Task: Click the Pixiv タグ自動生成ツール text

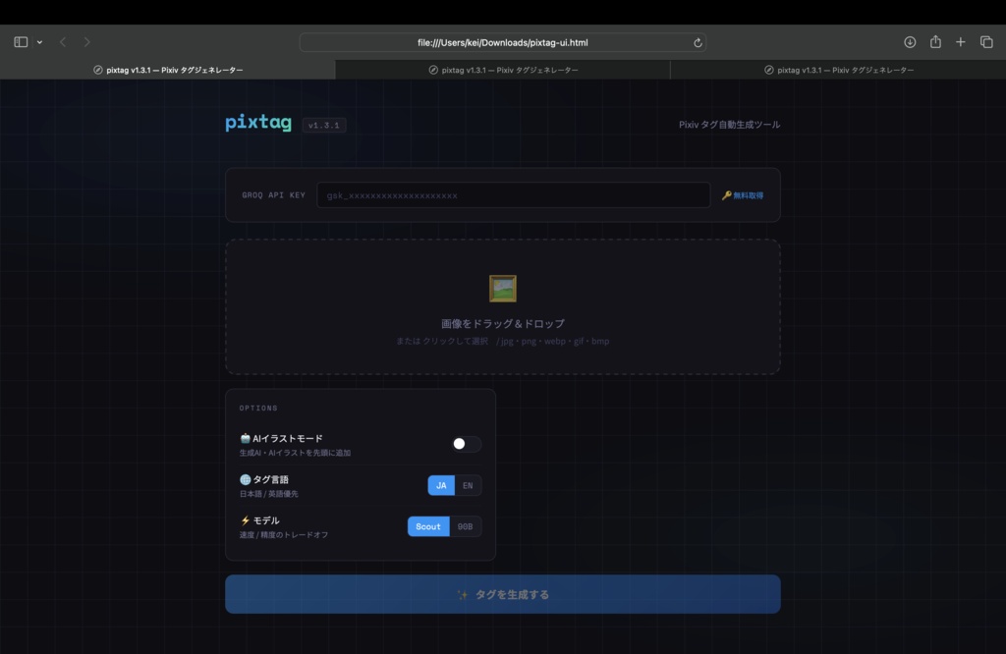Action: tap(730, 125)
